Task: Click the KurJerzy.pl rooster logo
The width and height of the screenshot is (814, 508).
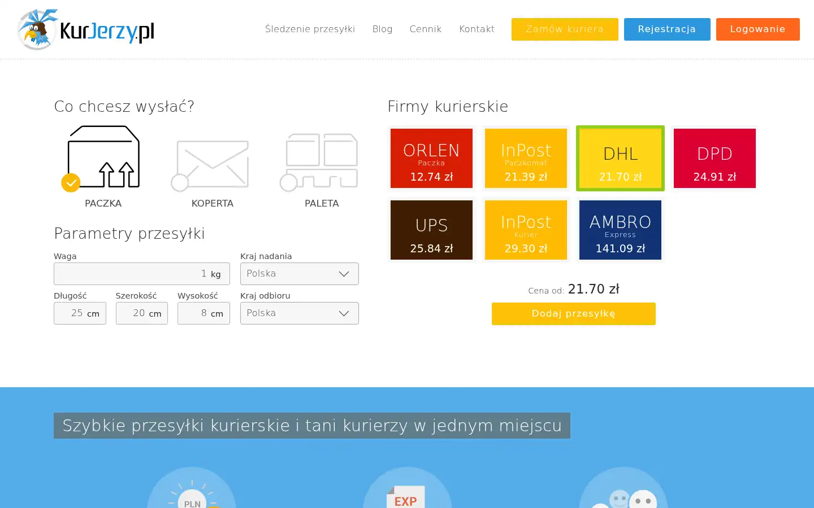Action: pos(86,29)
